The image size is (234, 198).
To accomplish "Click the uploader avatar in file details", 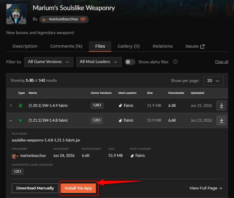I will click(x=15, y=156).
